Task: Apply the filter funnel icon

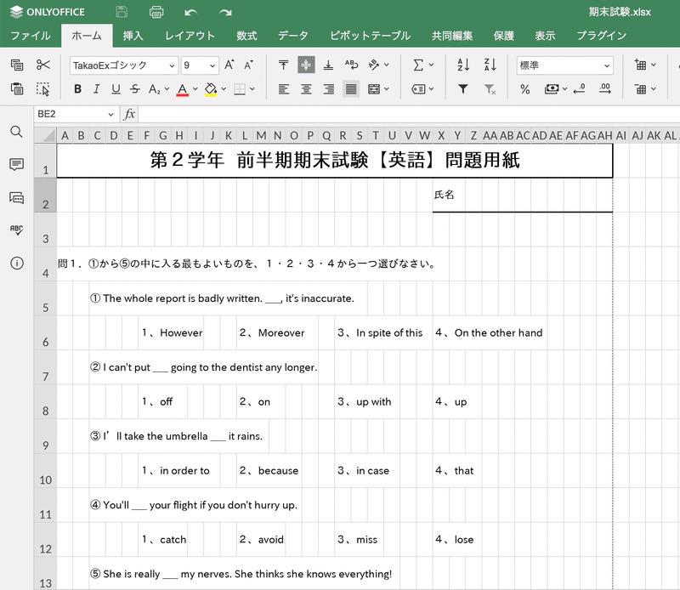Action: [463, 89]
